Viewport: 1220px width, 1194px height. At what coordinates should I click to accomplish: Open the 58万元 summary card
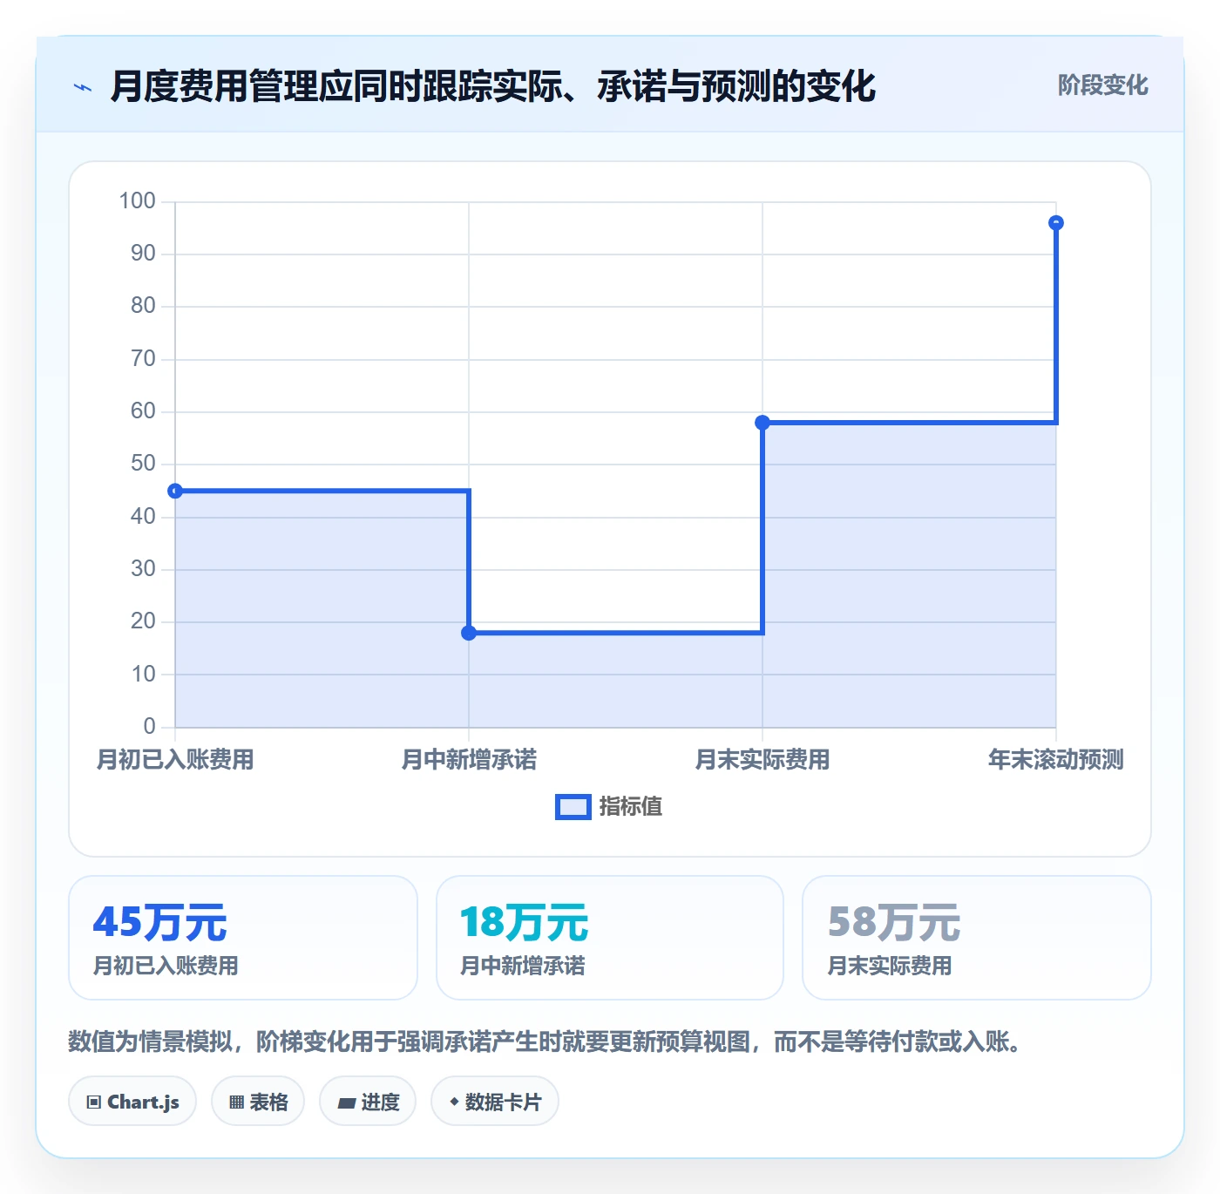coord(977,938)
